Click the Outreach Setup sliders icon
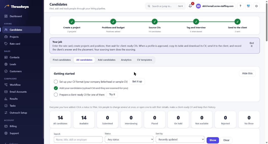 [x=6, y=113]
